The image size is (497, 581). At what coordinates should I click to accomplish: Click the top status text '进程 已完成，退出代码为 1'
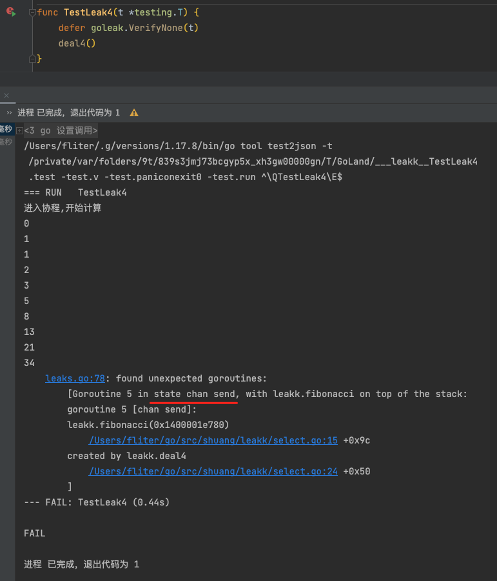coord(68,112)
